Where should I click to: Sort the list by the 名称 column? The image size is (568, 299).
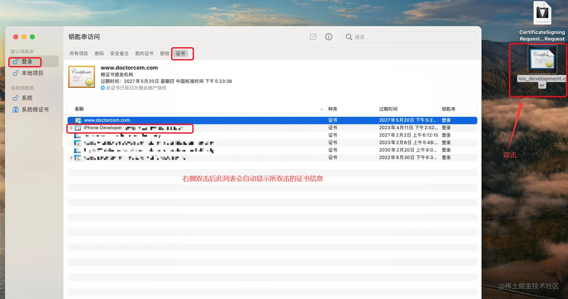[x=79, y=109]
